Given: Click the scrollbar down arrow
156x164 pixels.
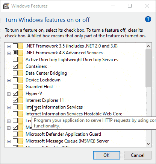Looking at the screenshot, I should (148, 144).
